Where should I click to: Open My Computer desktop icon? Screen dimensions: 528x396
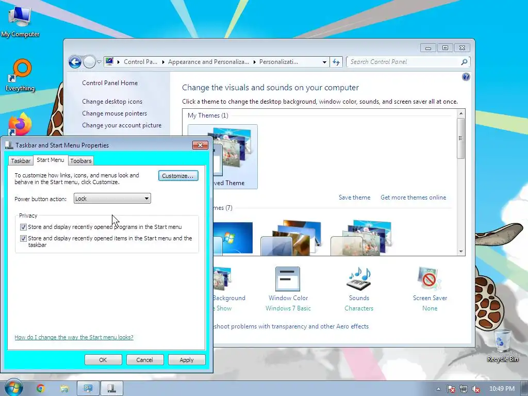click(x=20, y=21)
